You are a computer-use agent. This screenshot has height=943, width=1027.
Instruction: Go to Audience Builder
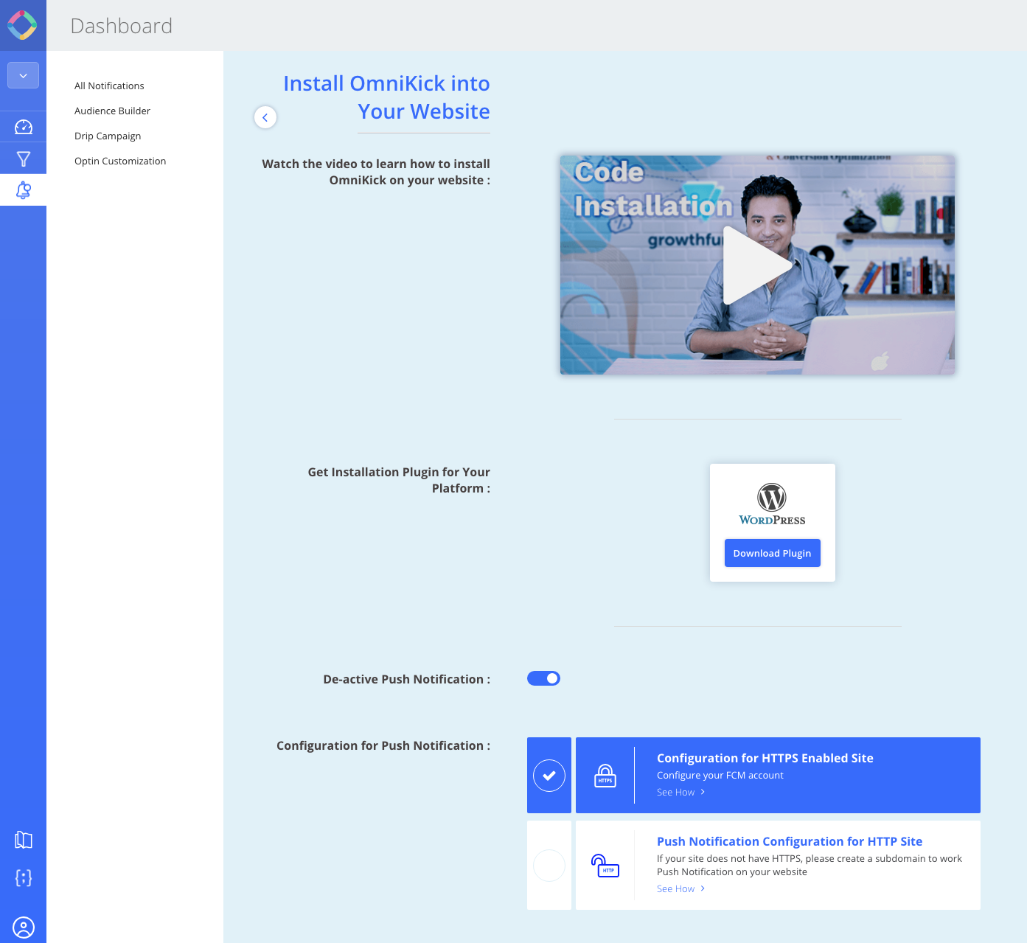[112, 111]
